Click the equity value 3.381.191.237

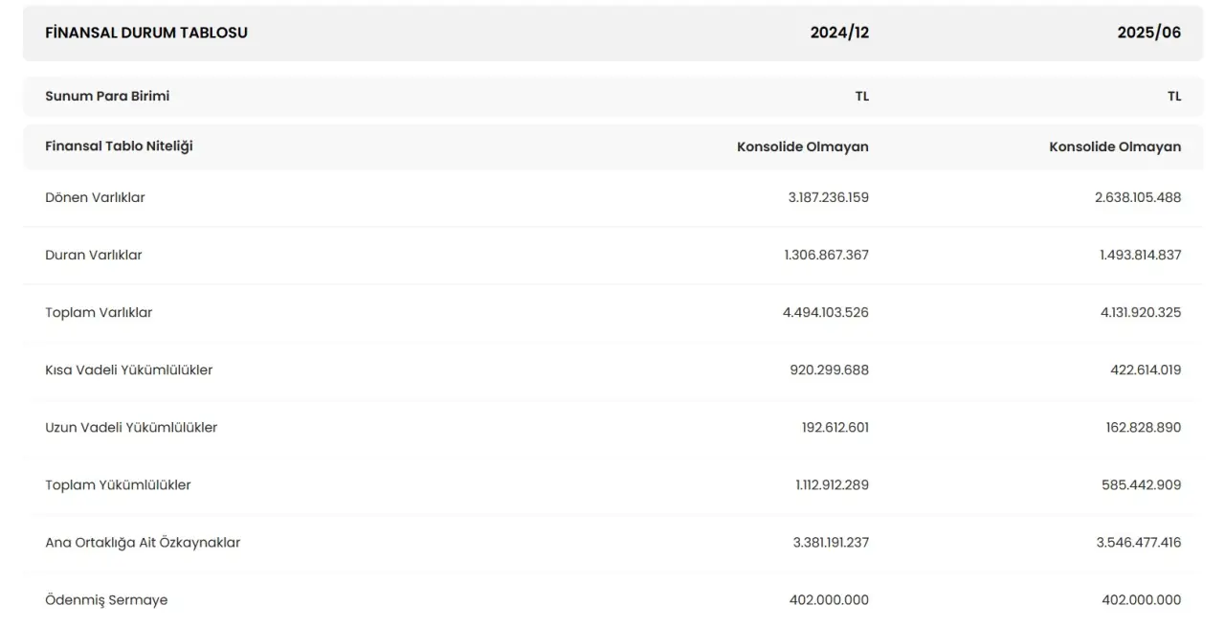coord(831,542)
